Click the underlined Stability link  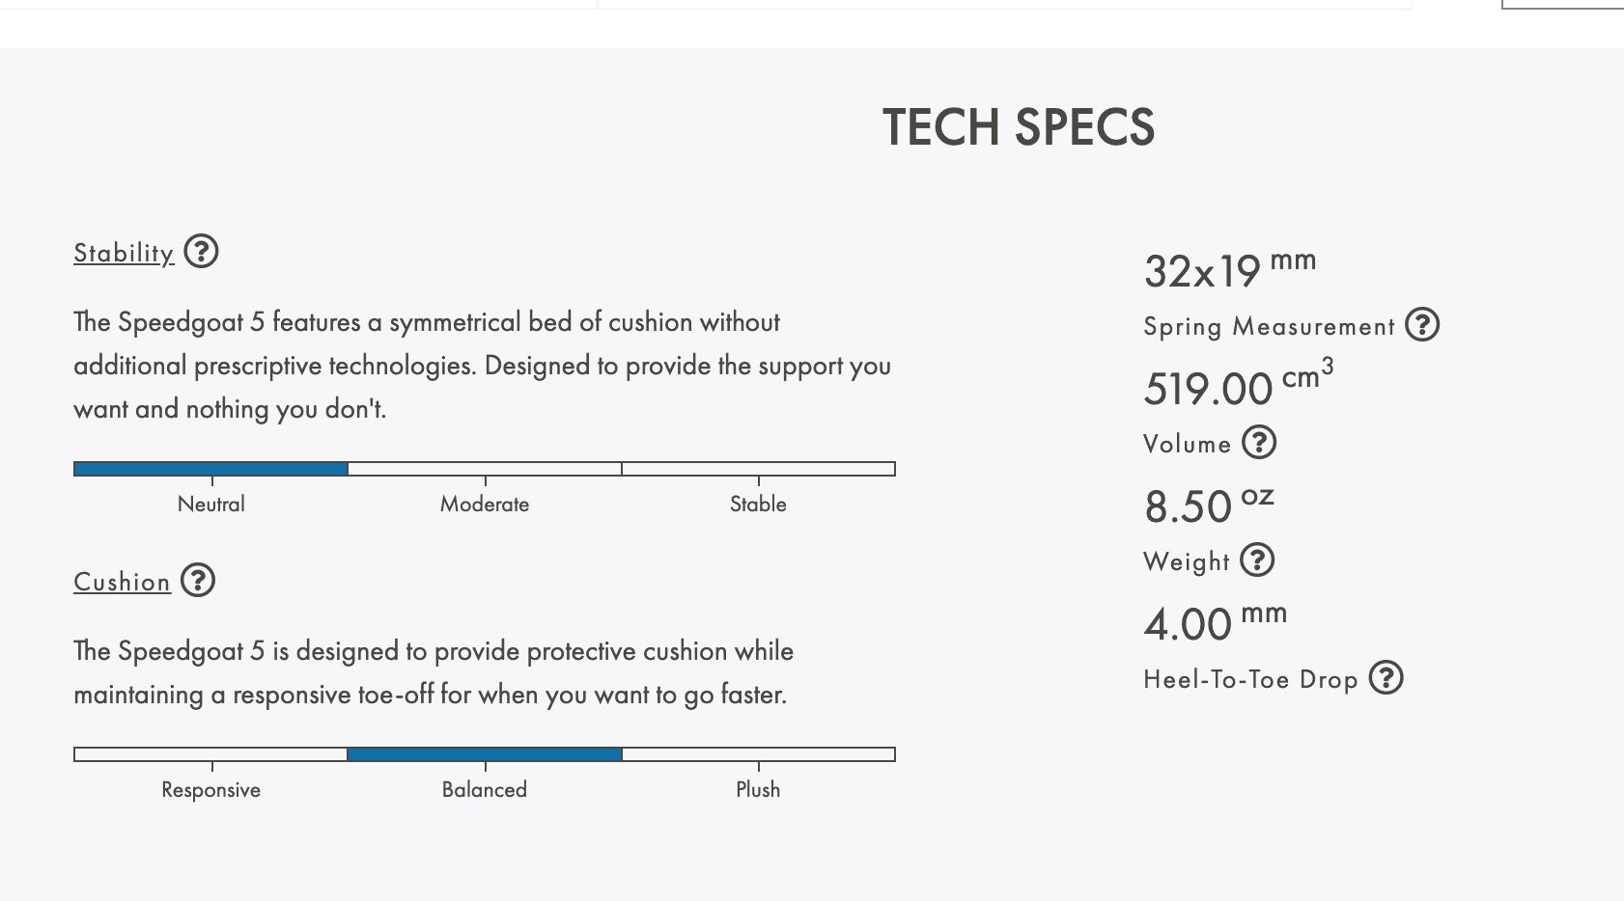coord(124,253)
